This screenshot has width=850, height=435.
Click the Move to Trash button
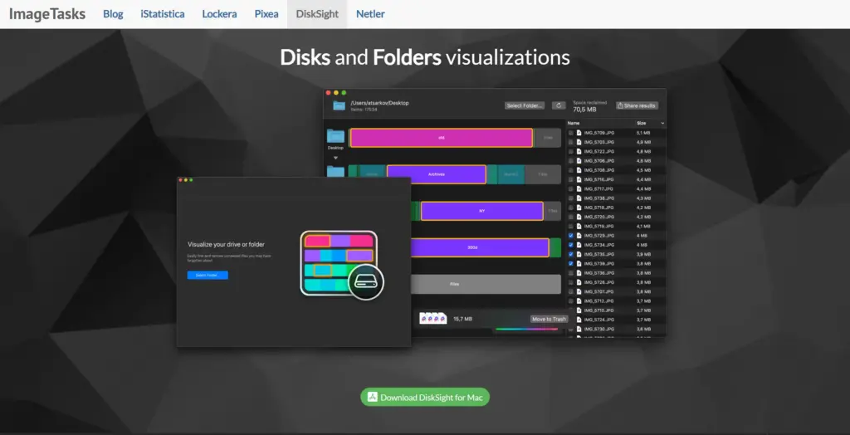[x=549, y=319]
